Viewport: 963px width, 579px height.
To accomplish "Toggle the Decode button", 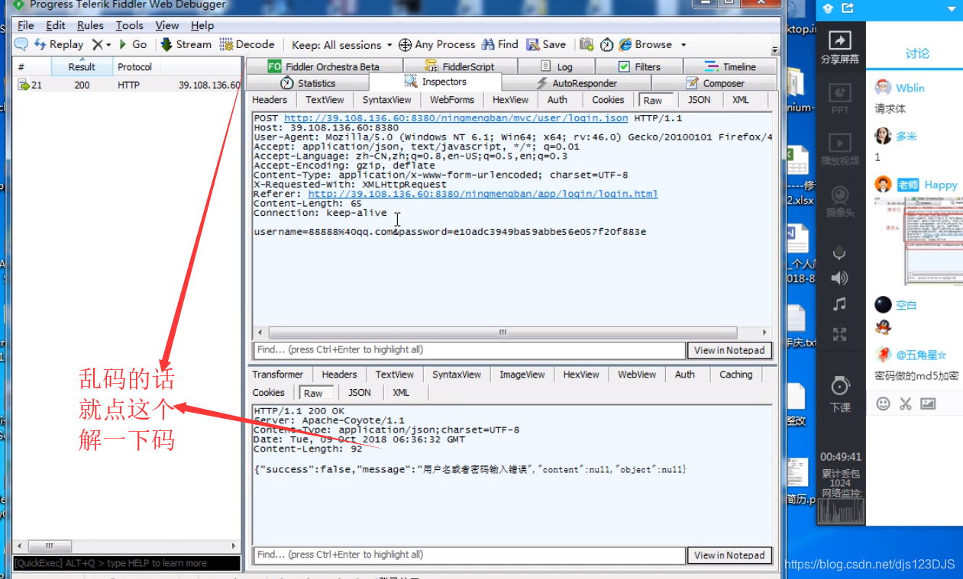I will pyautogui.click(x=247, y=44).
